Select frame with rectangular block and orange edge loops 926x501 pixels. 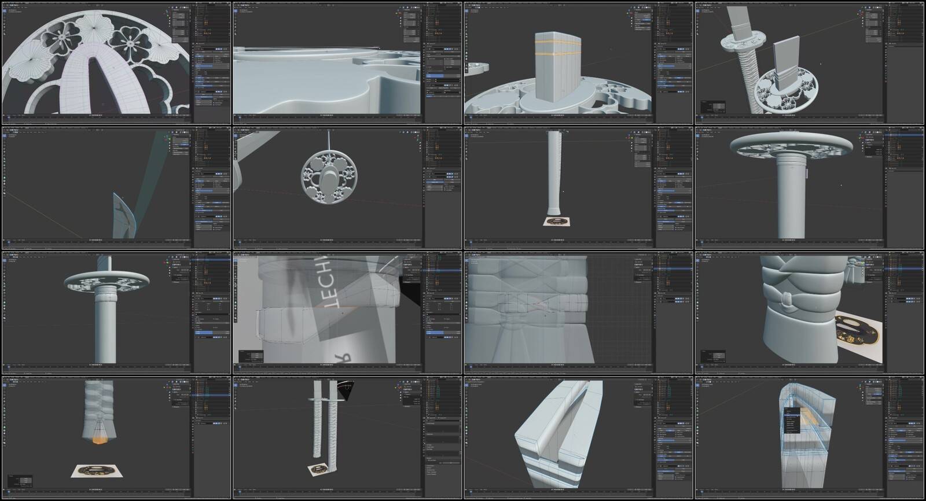point(578,62)
